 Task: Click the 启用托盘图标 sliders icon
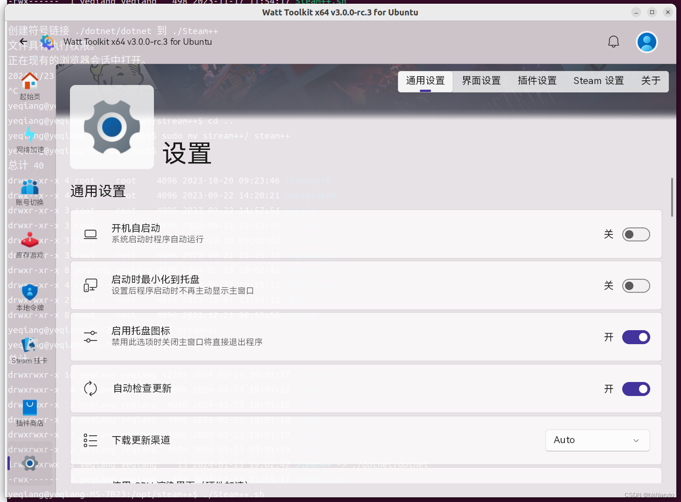click(90, 337)
